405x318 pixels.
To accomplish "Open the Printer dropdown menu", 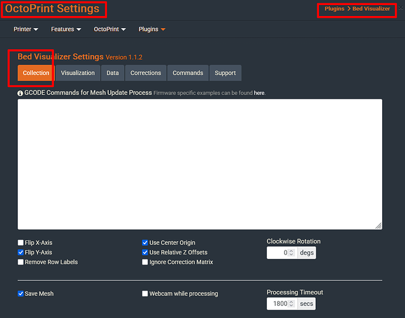I will (x=25, y=29).
